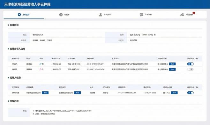The image size is (210, 125).
Task: Click the pink female gender icon
Action: 40,70
